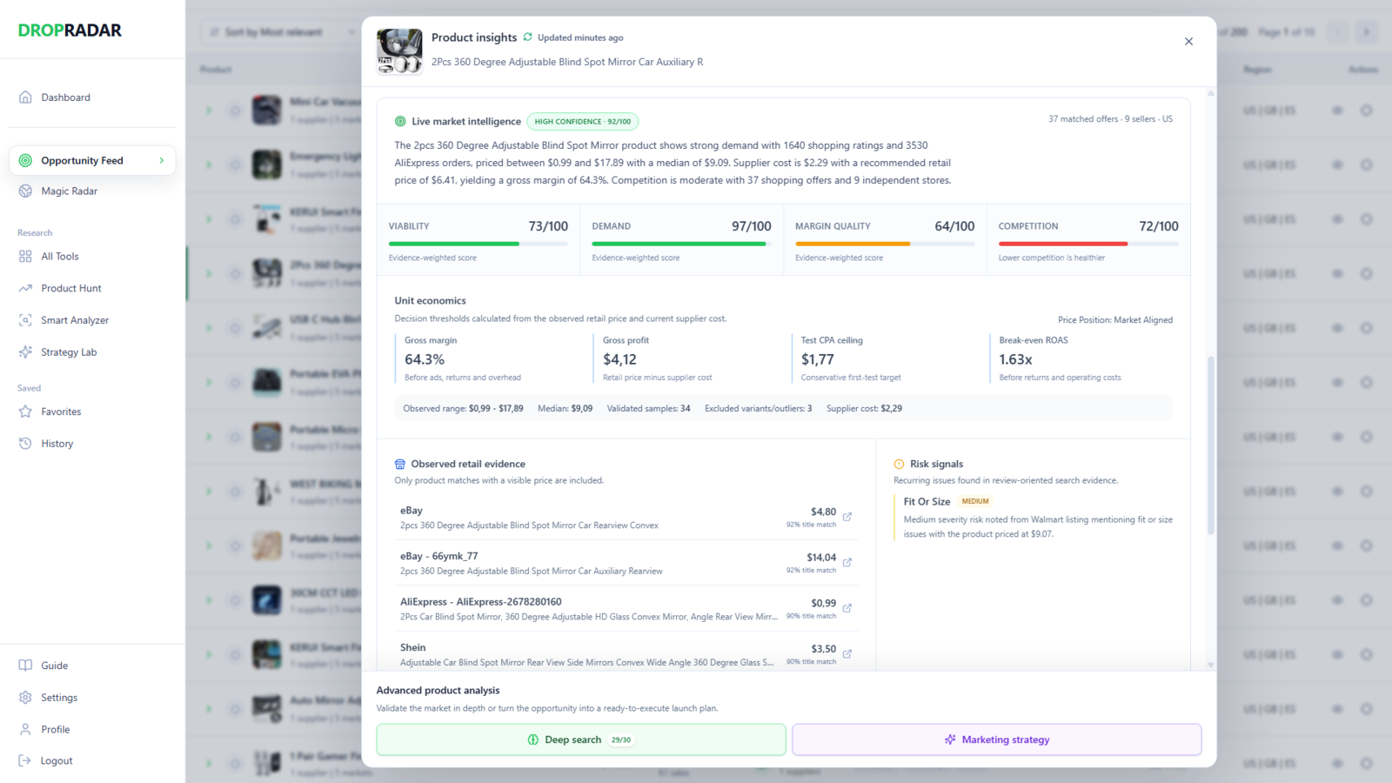This screenshot has width=1392, height=783.
Task: Click the Mini Car Vacuum product thumbnail
Action: coord(267,110)
